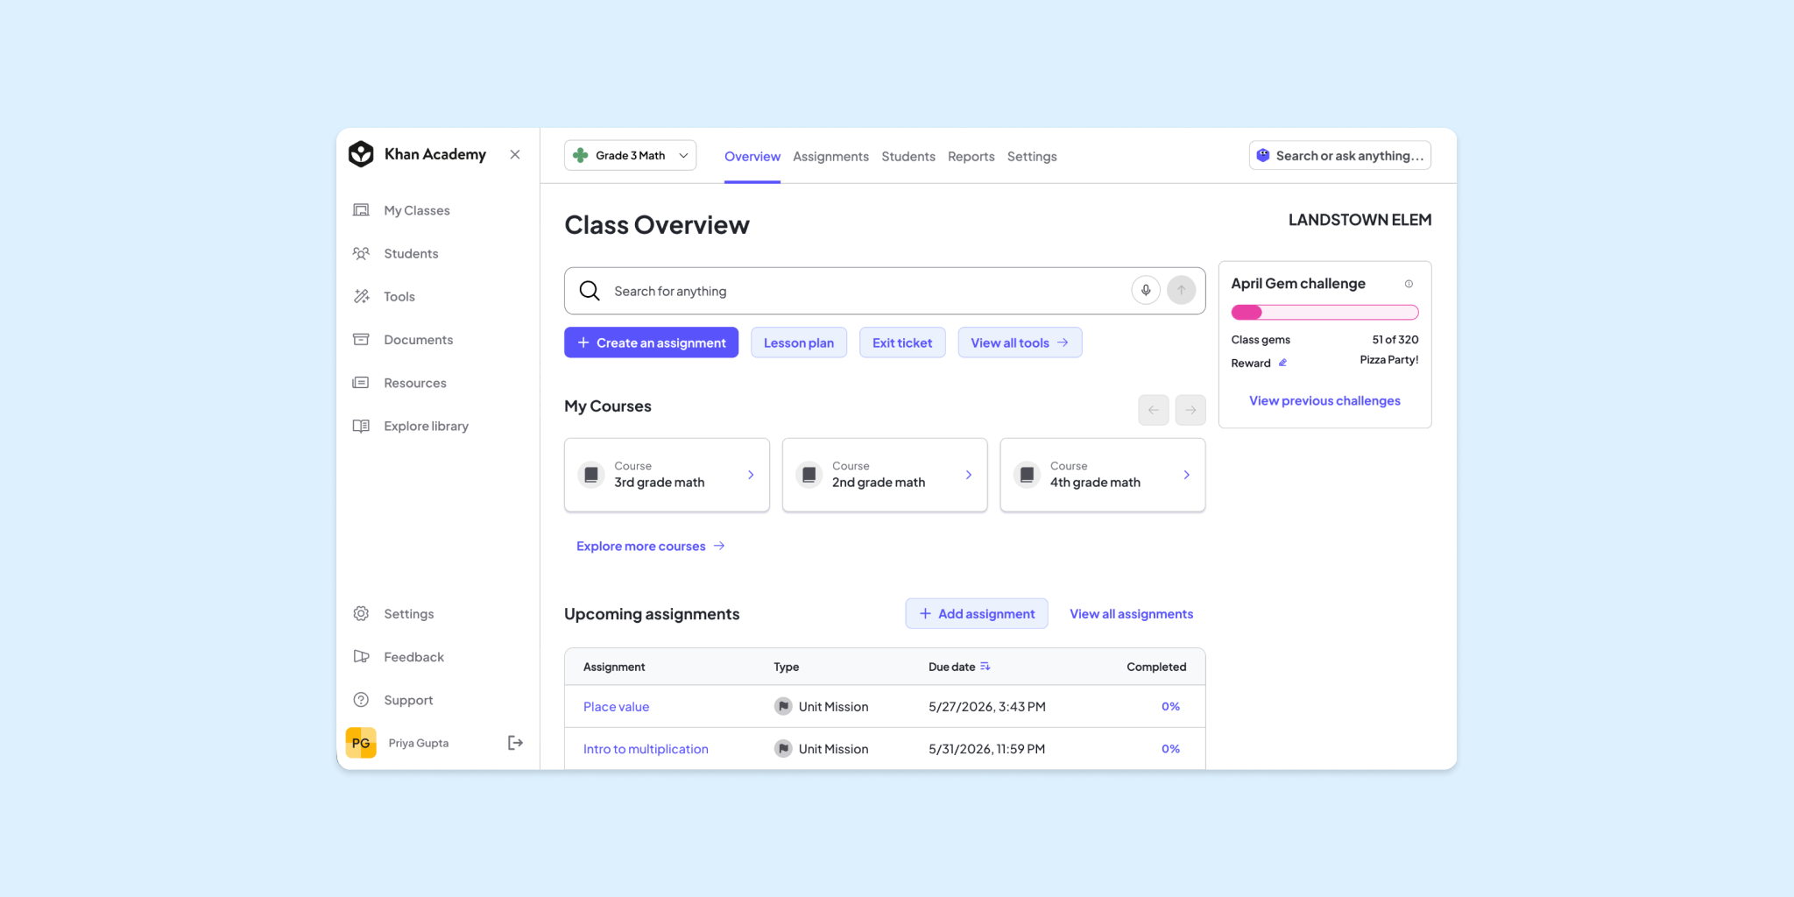Click the Lesson plan button
This screenshot has width=1794, height=897.
[799, 343]
